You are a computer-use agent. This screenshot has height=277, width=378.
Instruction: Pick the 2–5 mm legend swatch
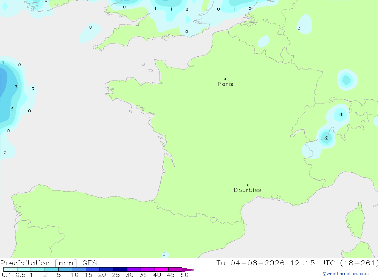51,269
